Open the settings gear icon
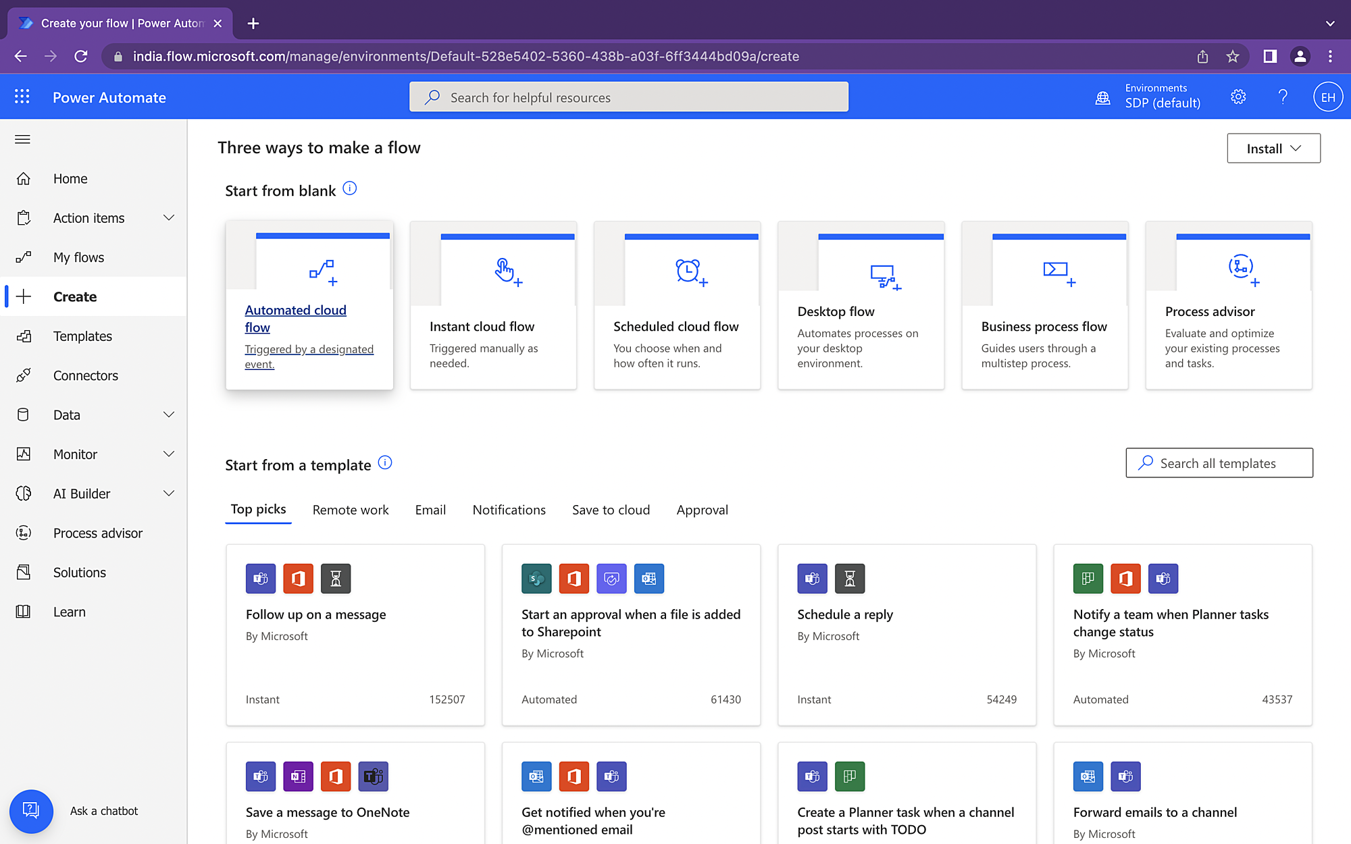The width and height of the screenshot is (1351, 844). click(1238, 97)
